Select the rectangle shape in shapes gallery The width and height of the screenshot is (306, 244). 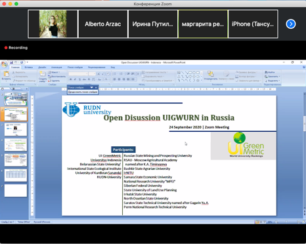pyautogui.click(x=190, y=73)
